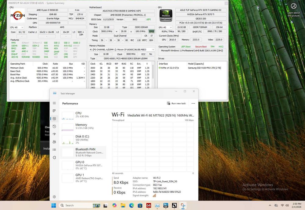This screenshot has height=210, width=305.
Task: Click Base Clock operating point row
Action: click(x=48, y=71)
